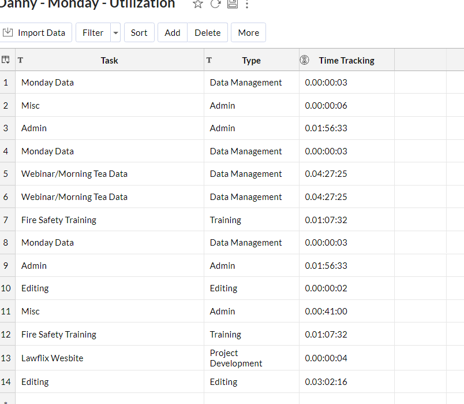Click the Admin task cell in row 3
The width and height of the screenshot is (464, 404).
110,128
